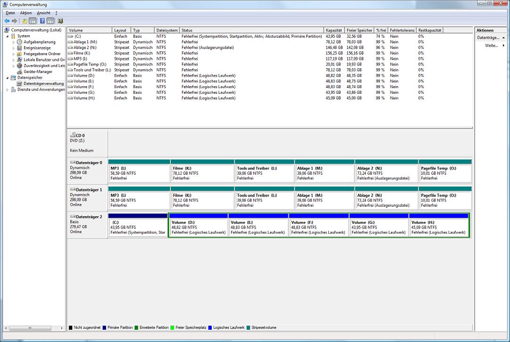510x342 pixels.
Task: Expand the Zuverlässigkeit und Leistung node
Action: tap(14, 66)
